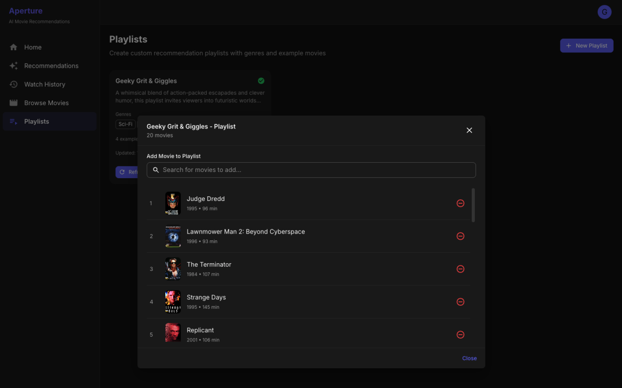622x388 pixels.
Task: Open Recommendations using the sparkles icon
Action: coord(13,65)
